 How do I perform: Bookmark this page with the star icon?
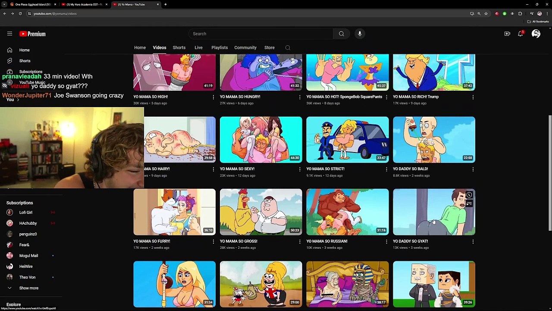tap(486, 13)
